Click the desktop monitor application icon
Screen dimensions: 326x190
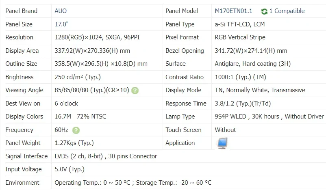(222, 143)
